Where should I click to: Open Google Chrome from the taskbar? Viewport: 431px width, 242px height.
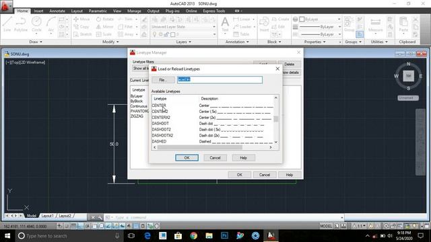click(x=193, y=236)
